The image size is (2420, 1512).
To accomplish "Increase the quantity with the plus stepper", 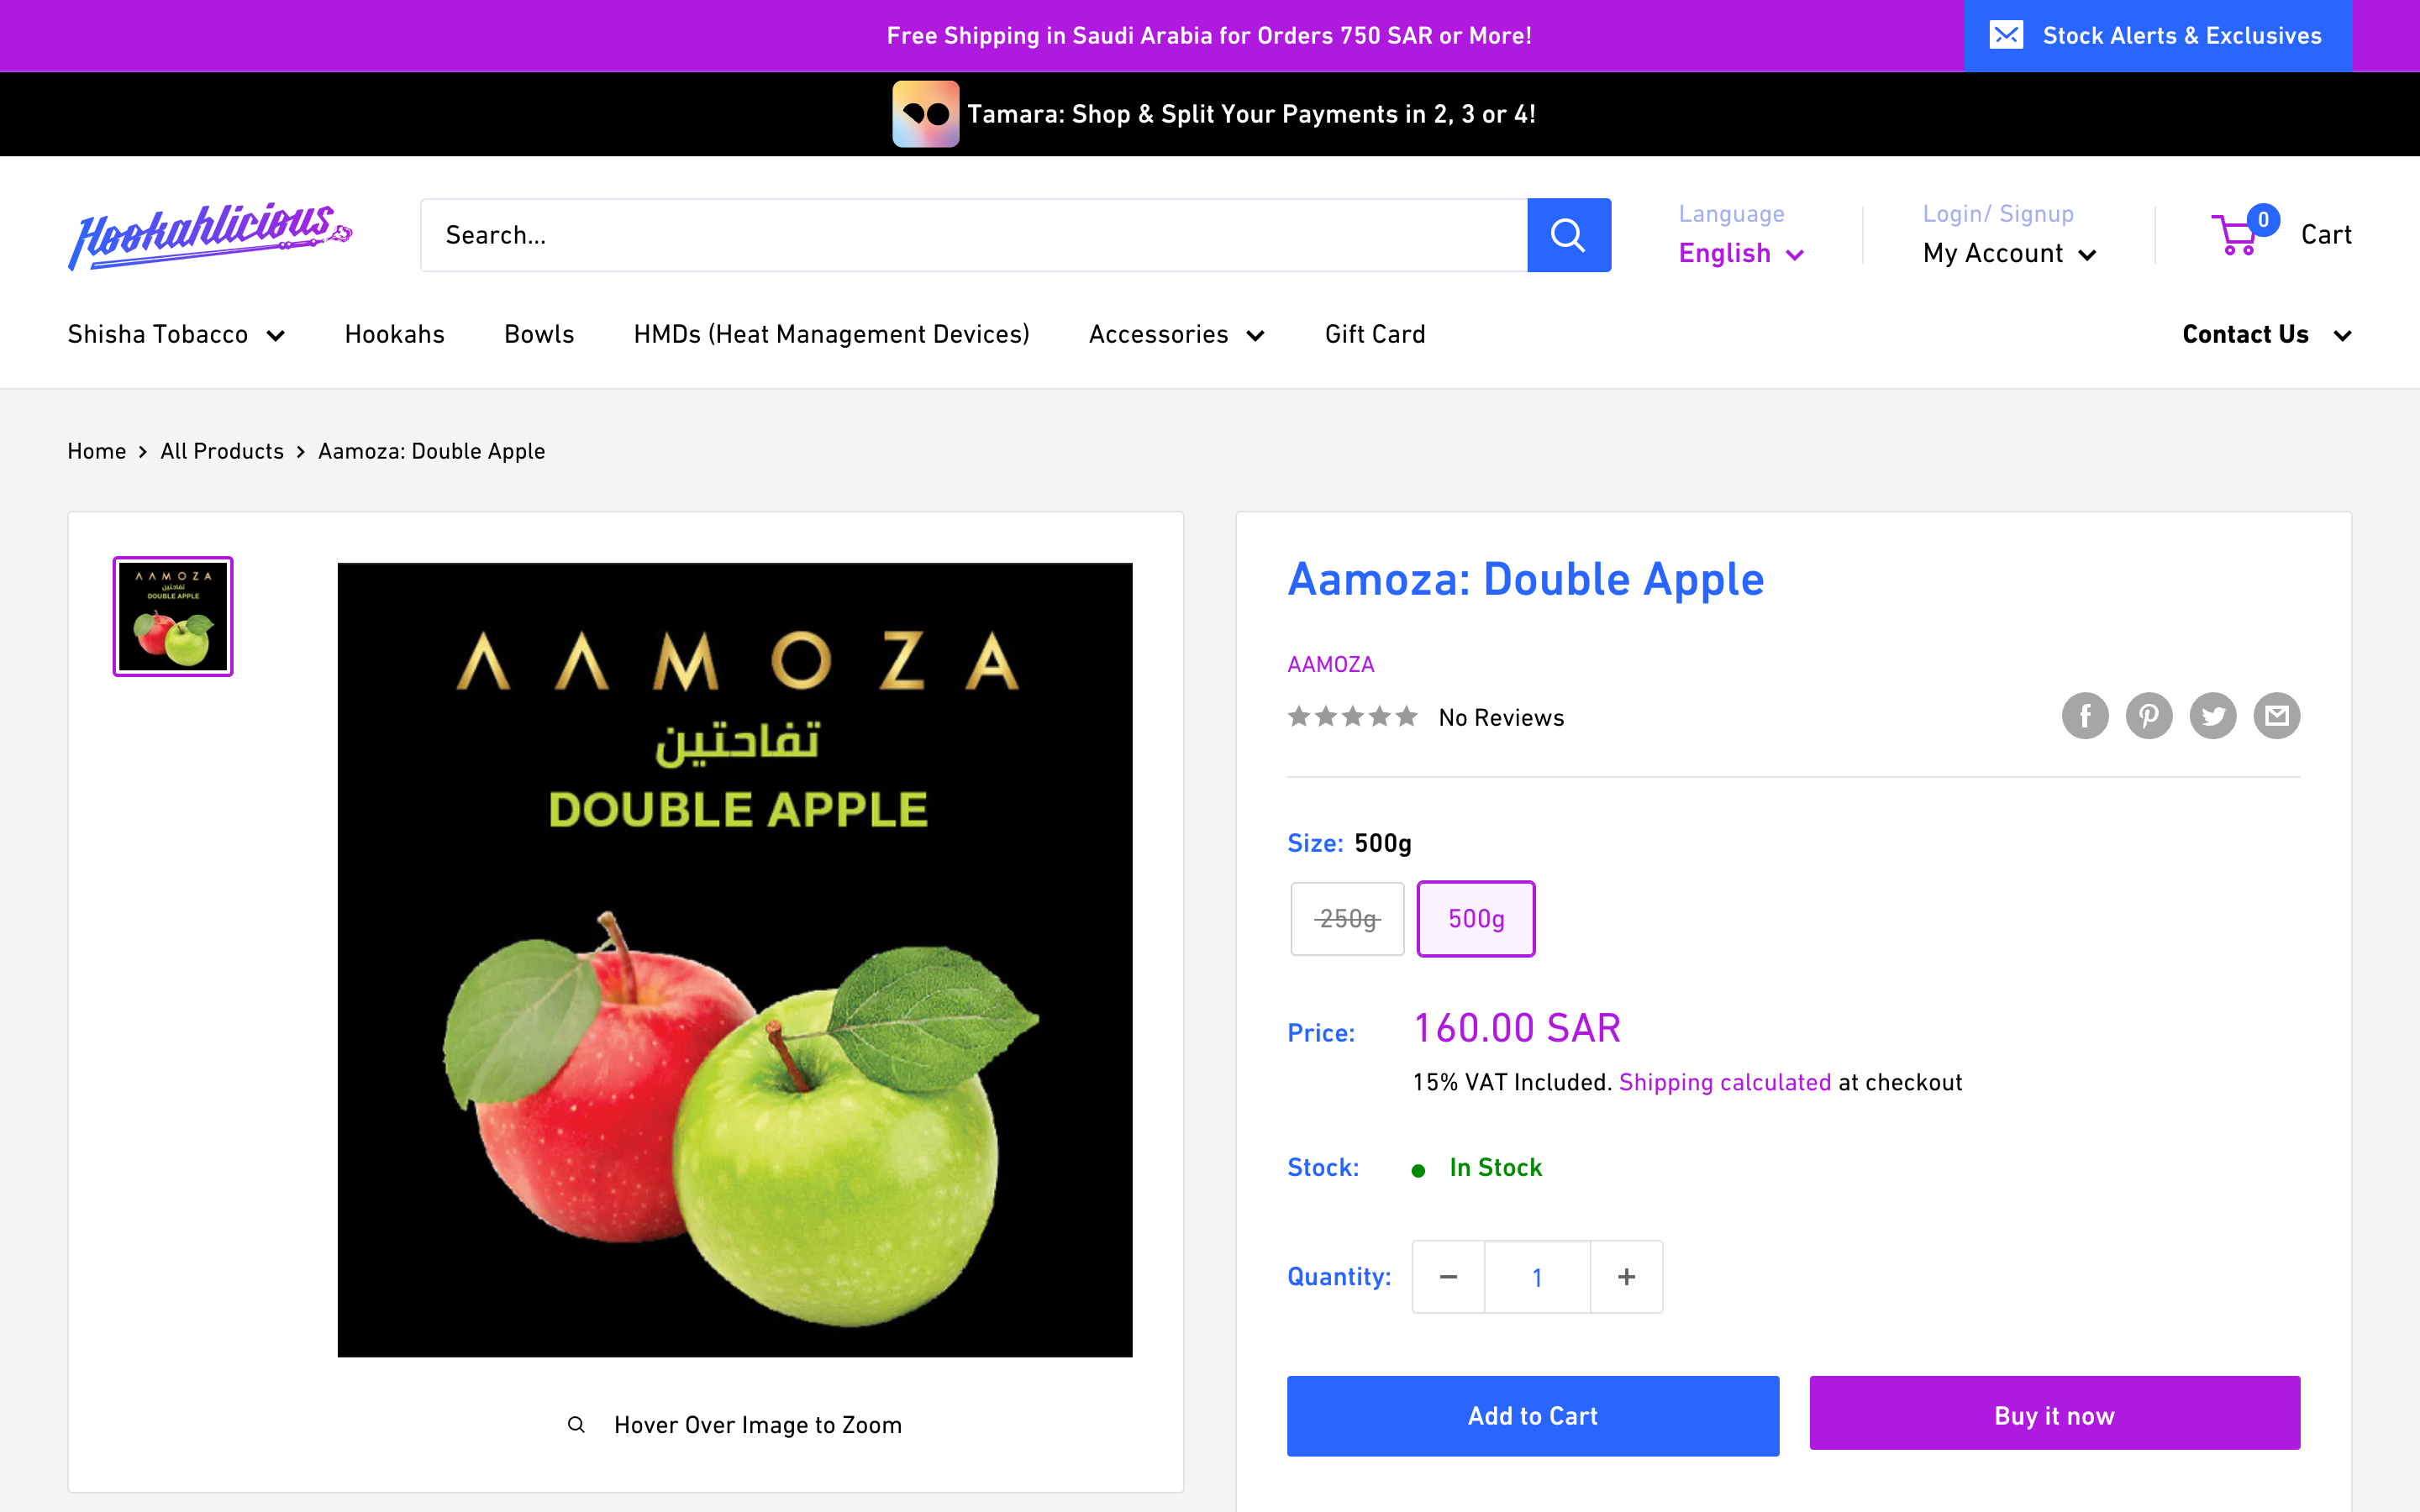I will coord(1625,1276).
